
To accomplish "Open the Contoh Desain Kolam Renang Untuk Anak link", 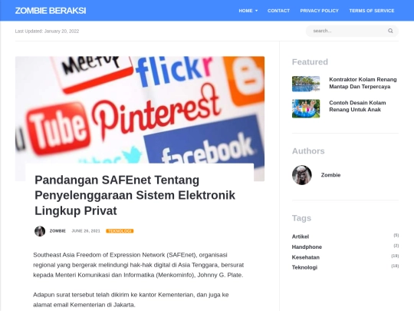I will coord(357,106).
